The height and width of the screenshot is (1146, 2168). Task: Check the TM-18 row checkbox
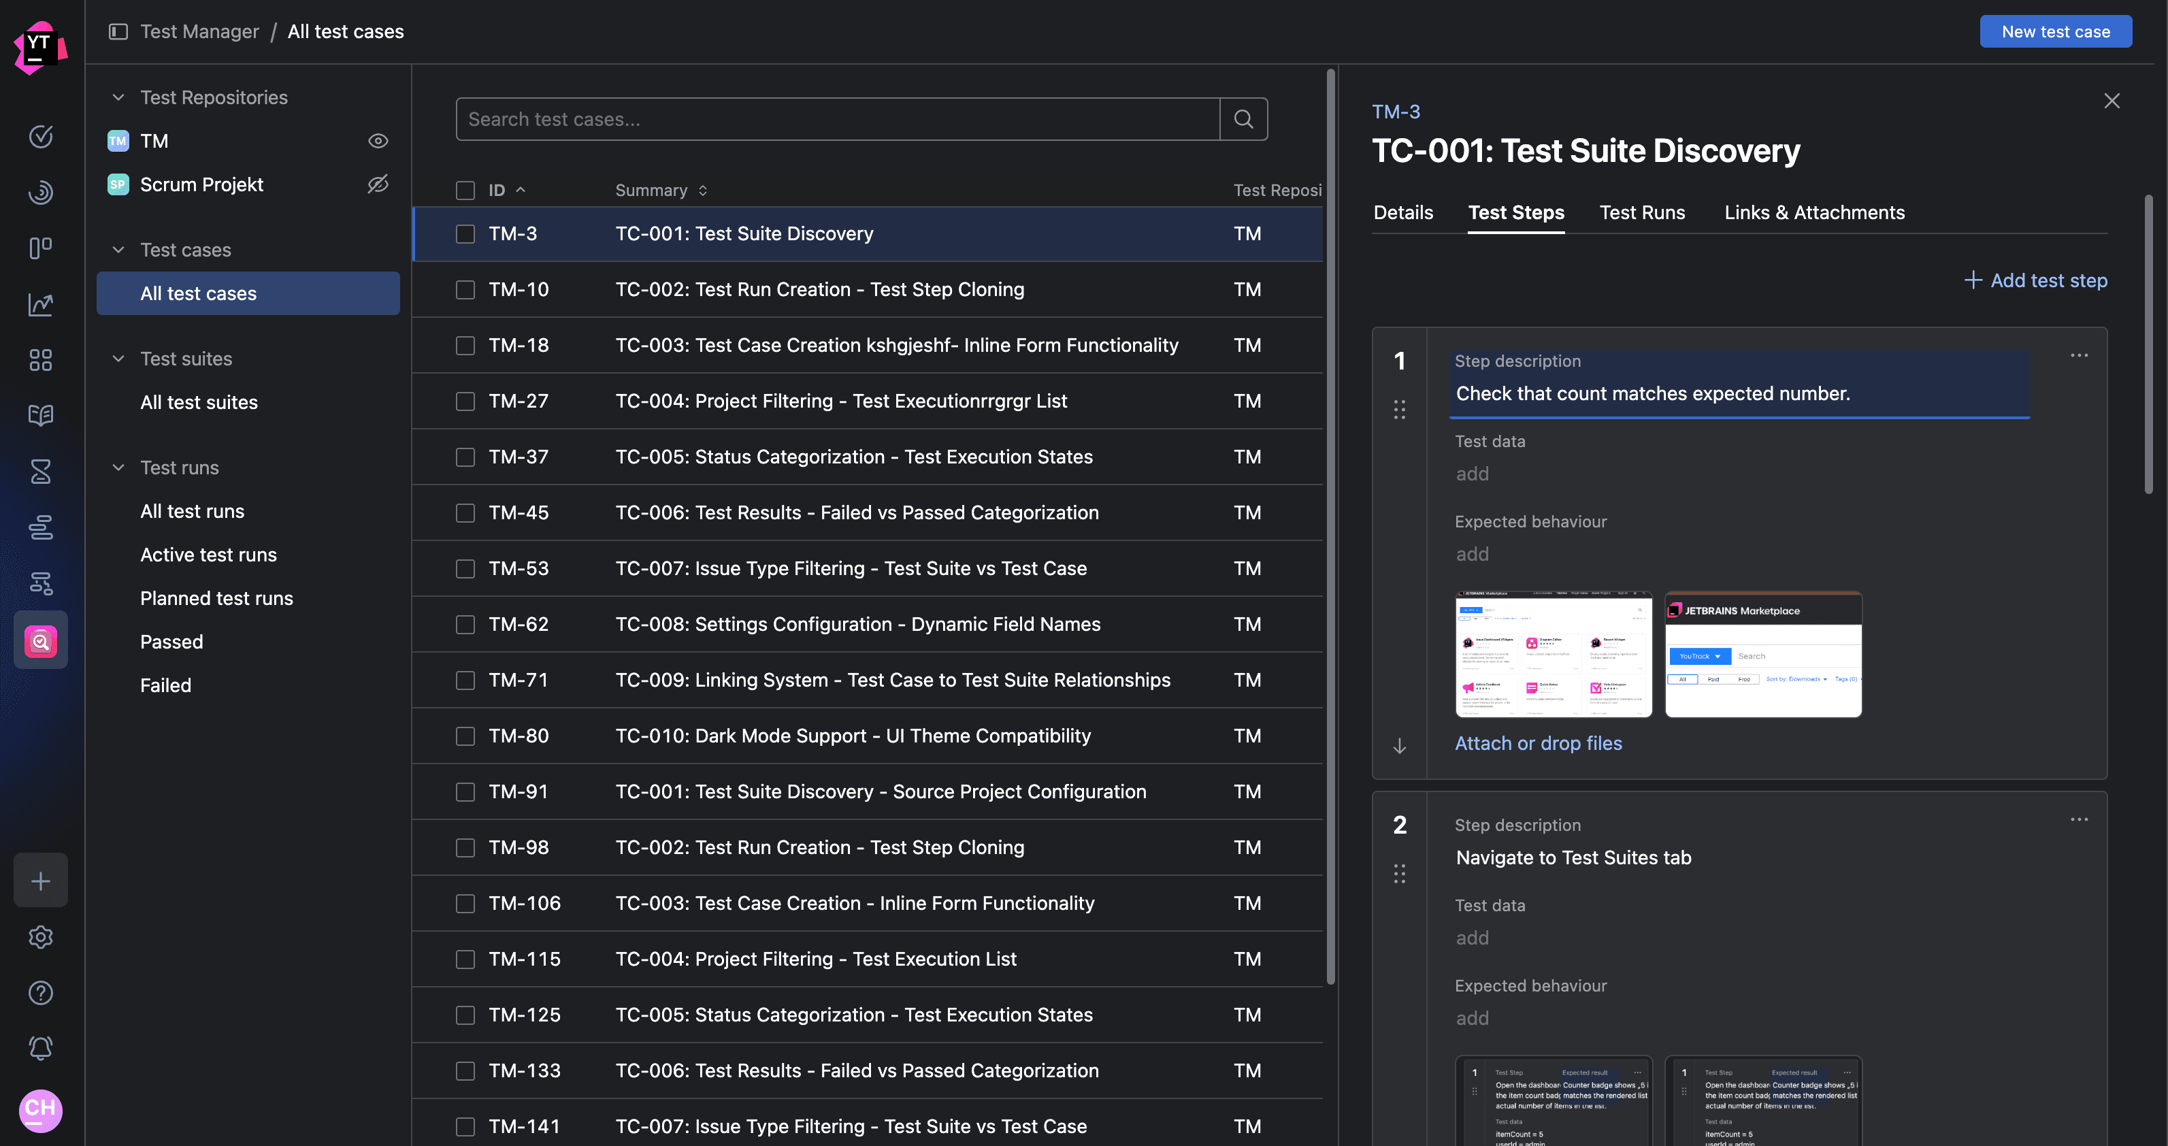click(x=465, y=346)
